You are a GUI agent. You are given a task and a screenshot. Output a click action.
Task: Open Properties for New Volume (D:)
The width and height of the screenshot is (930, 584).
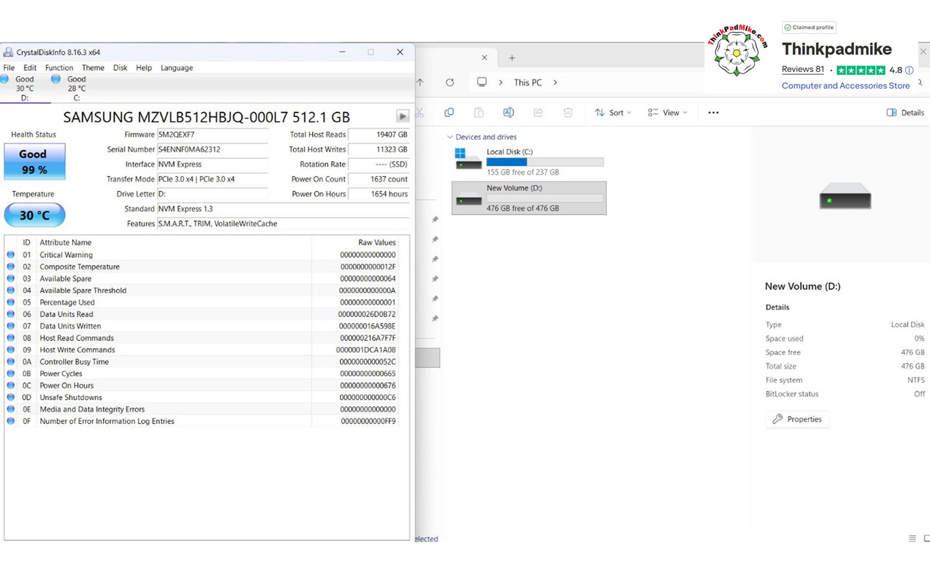tap(797, 419)
